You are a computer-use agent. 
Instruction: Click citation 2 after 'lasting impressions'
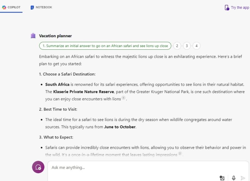[180, 153]
